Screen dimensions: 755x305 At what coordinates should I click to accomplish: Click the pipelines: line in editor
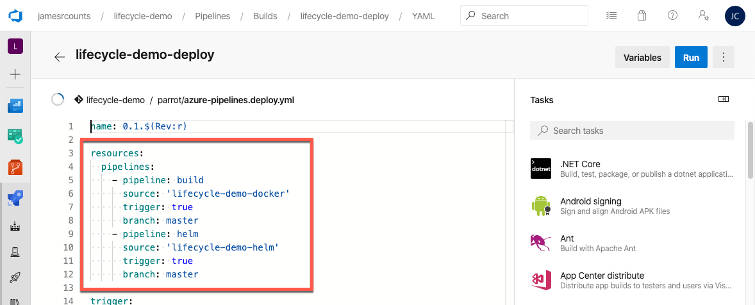pos(128,167)
